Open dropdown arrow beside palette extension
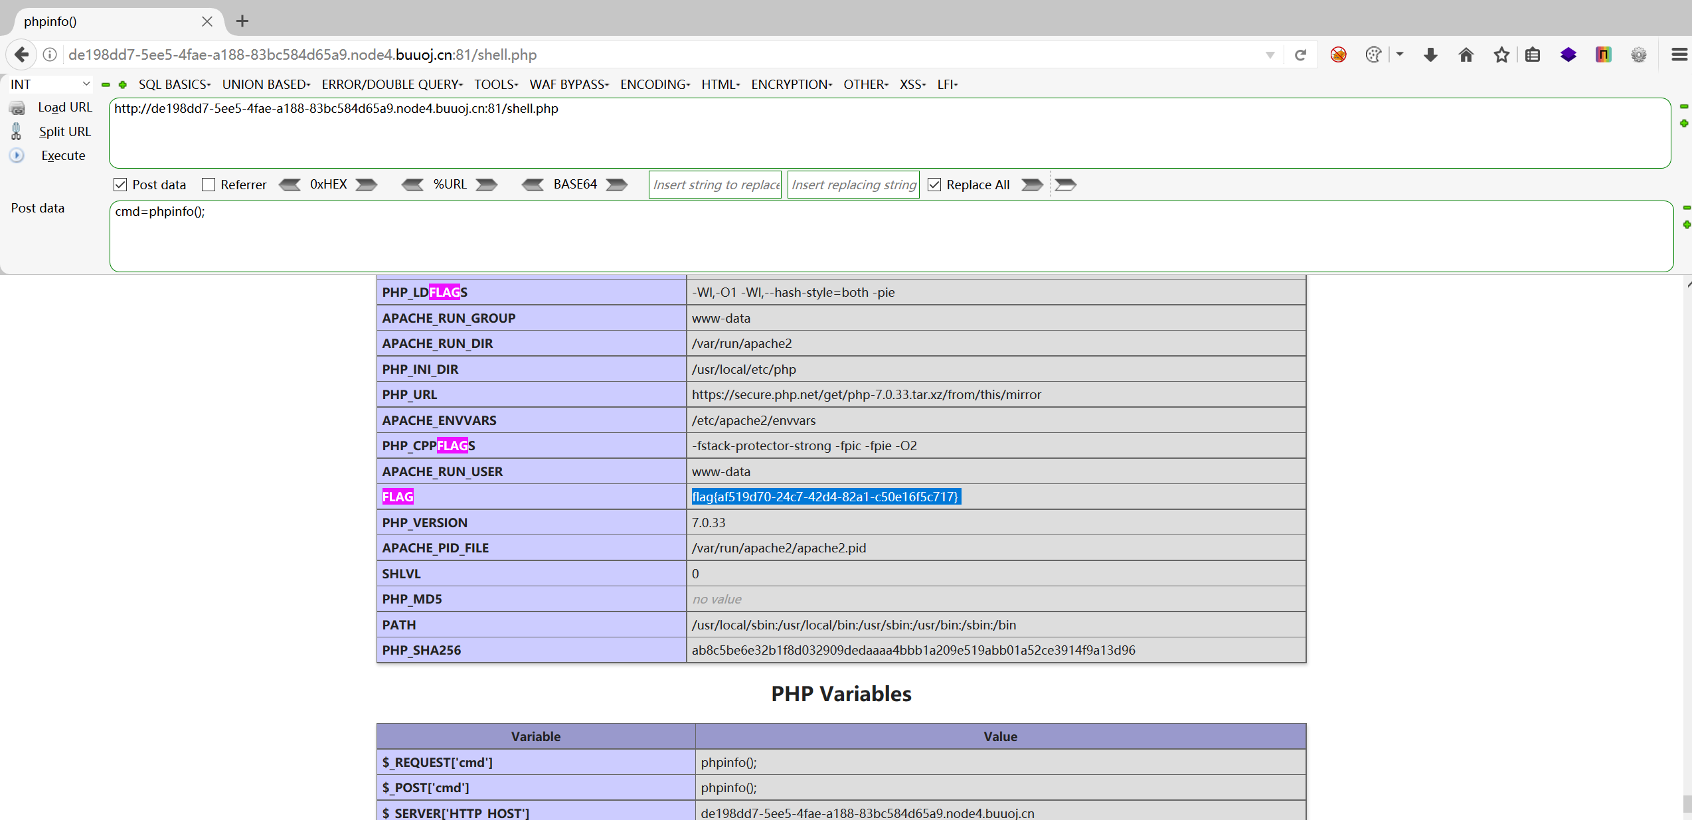Viewport: 1692px width, 820px height. (1400, 54)
